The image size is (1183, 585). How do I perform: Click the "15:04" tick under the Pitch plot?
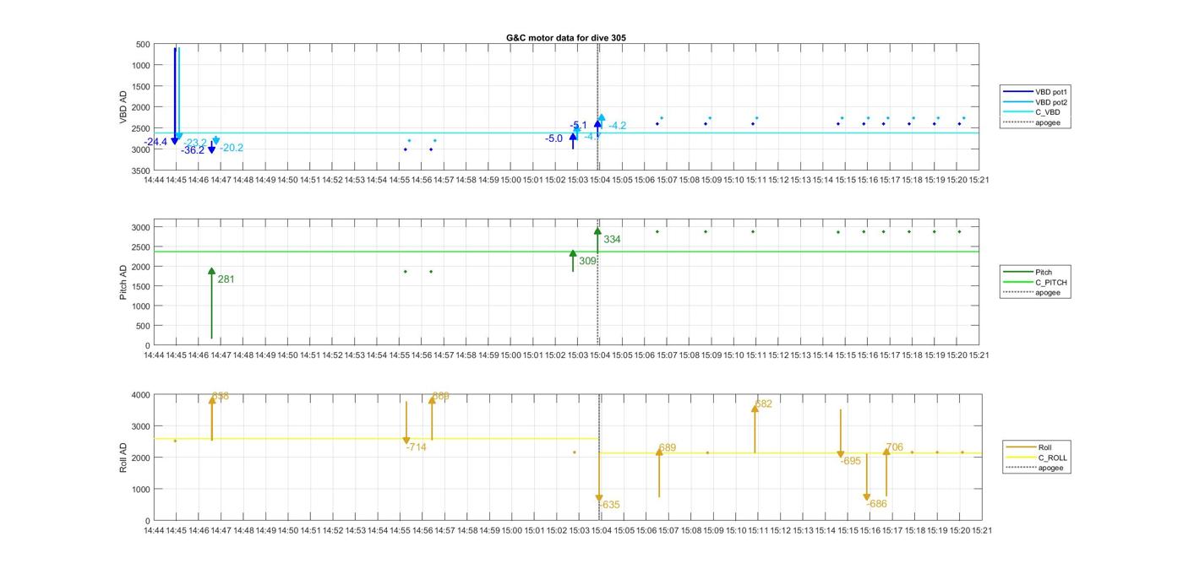[600, 355]
